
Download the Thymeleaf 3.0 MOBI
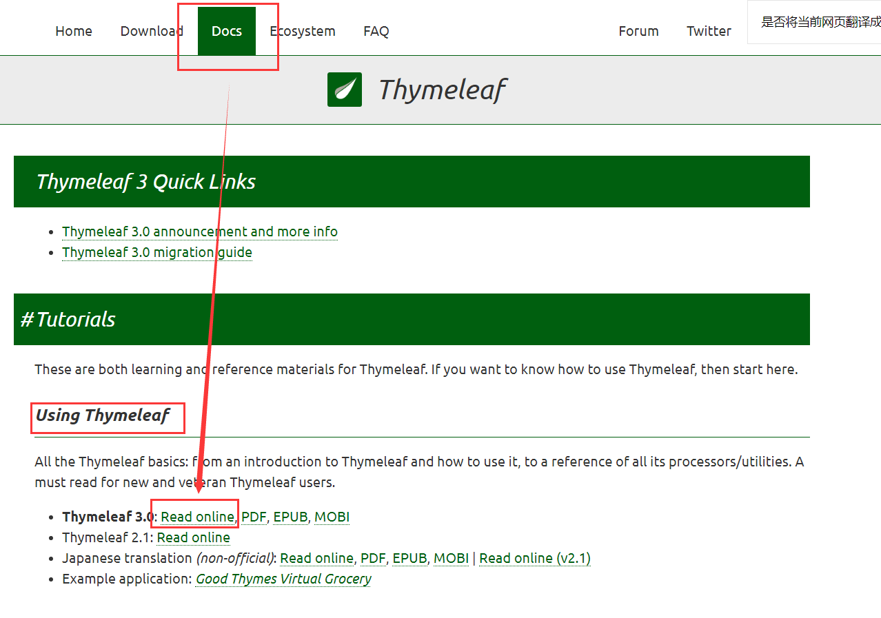click(x=332, y=517)
